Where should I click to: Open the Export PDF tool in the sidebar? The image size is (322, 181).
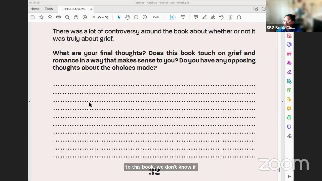tap(289, 45)
